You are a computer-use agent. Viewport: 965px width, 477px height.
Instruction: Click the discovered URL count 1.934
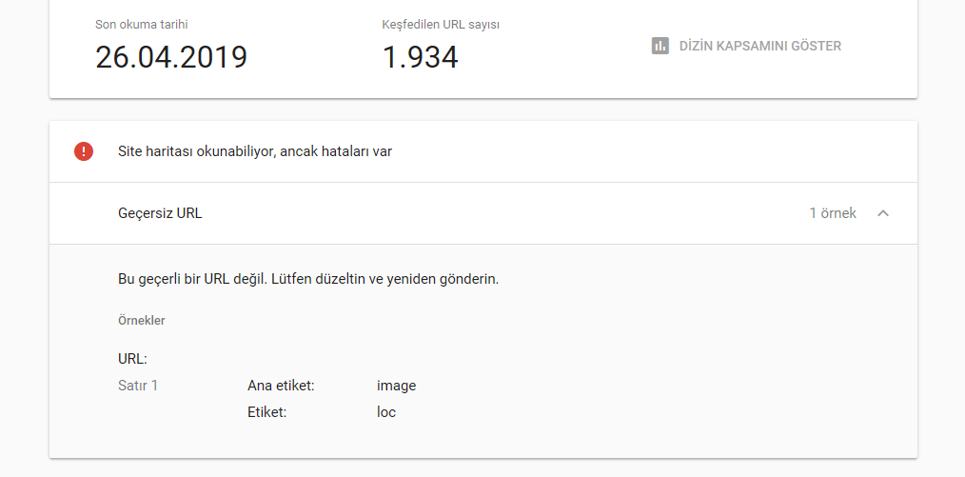[421, 57]
